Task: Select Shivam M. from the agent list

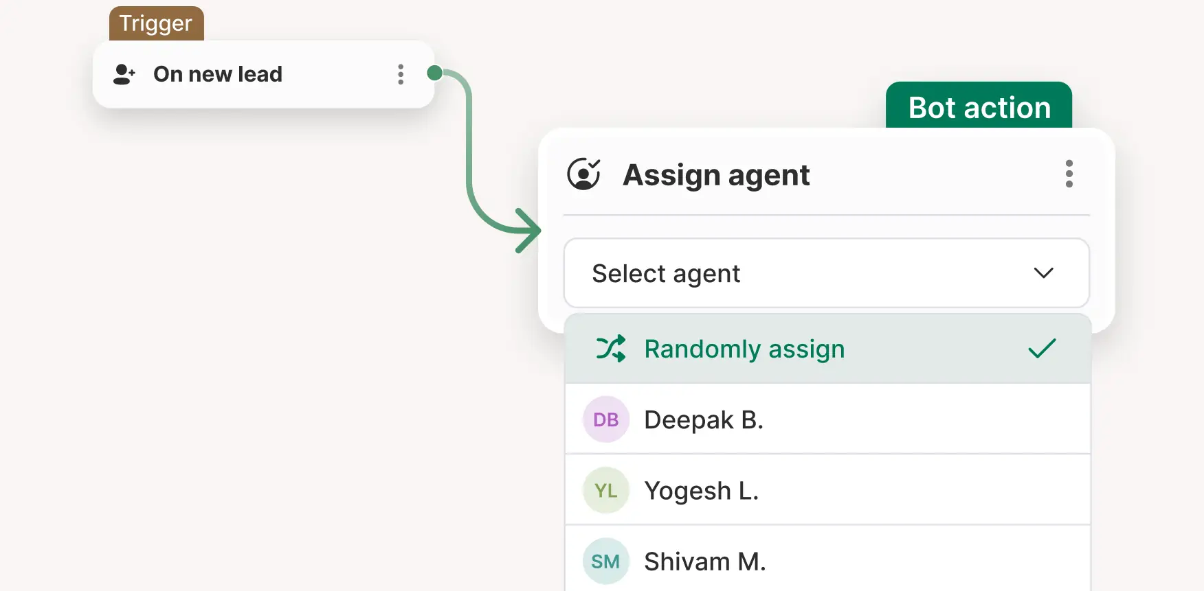Action: (x=704, y=561)
